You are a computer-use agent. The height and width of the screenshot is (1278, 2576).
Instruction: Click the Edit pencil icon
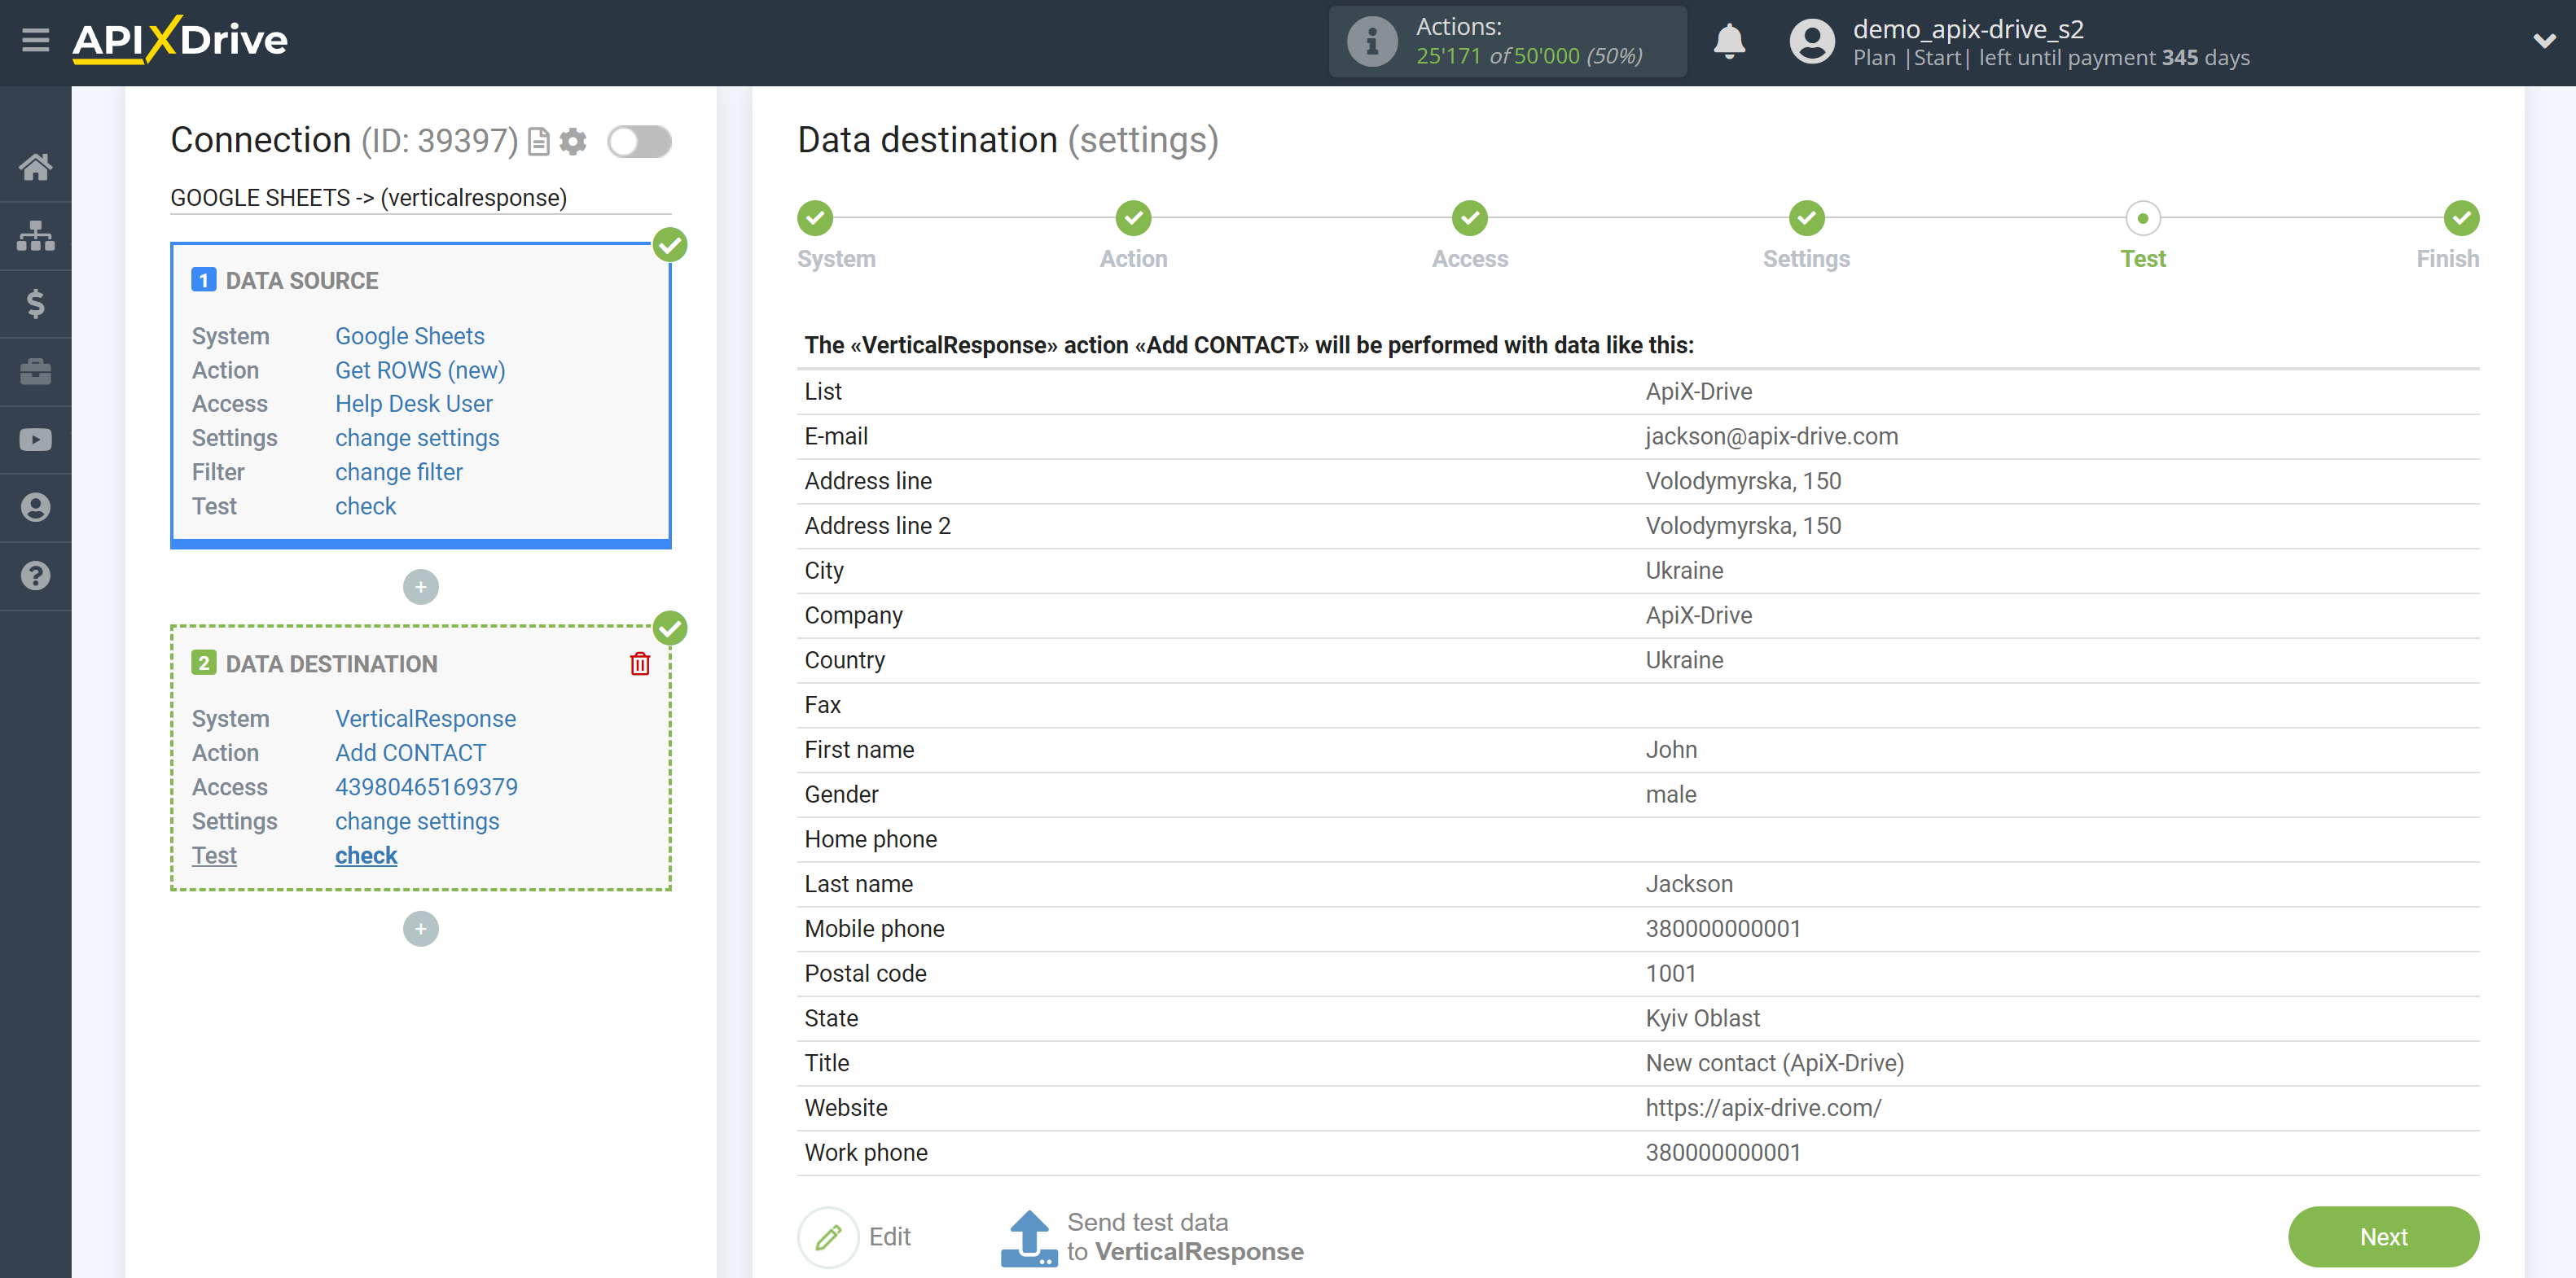828,1237
